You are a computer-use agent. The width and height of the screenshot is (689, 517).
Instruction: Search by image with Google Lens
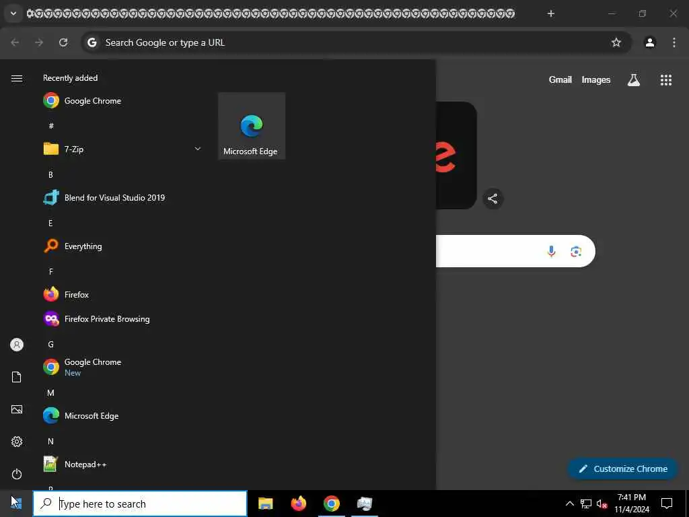(576, 251)
